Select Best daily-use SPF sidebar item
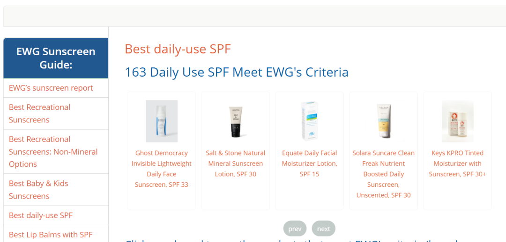 tap(41, 215)
